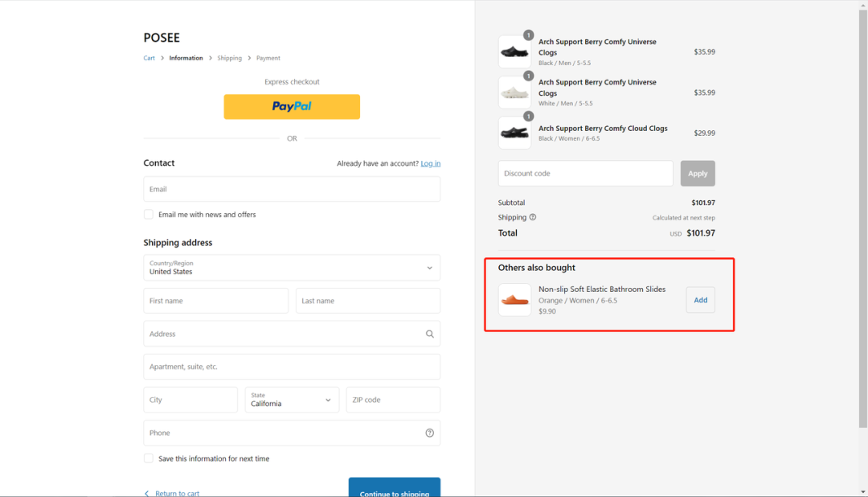Viewport: 868px width, 497px height.
Task: Enable Email me with news and offers
Action: click(149, 215)
